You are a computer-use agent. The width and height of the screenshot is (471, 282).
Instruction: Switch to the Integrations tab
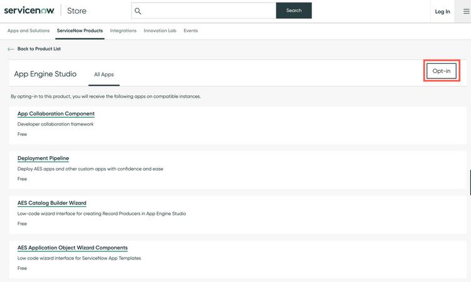(x=123, y=31)
